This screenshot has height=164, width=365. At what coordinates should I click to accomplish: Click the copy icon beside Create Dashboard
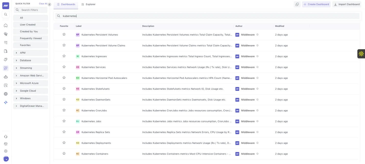pos(297,4)
